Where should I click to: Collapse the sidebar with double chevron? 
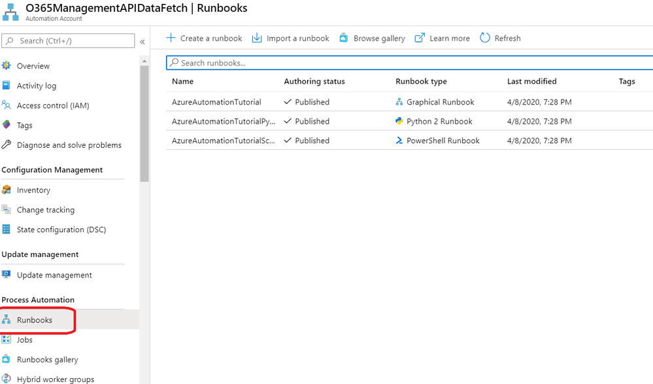pyautogui.click(x=142, y=42)
